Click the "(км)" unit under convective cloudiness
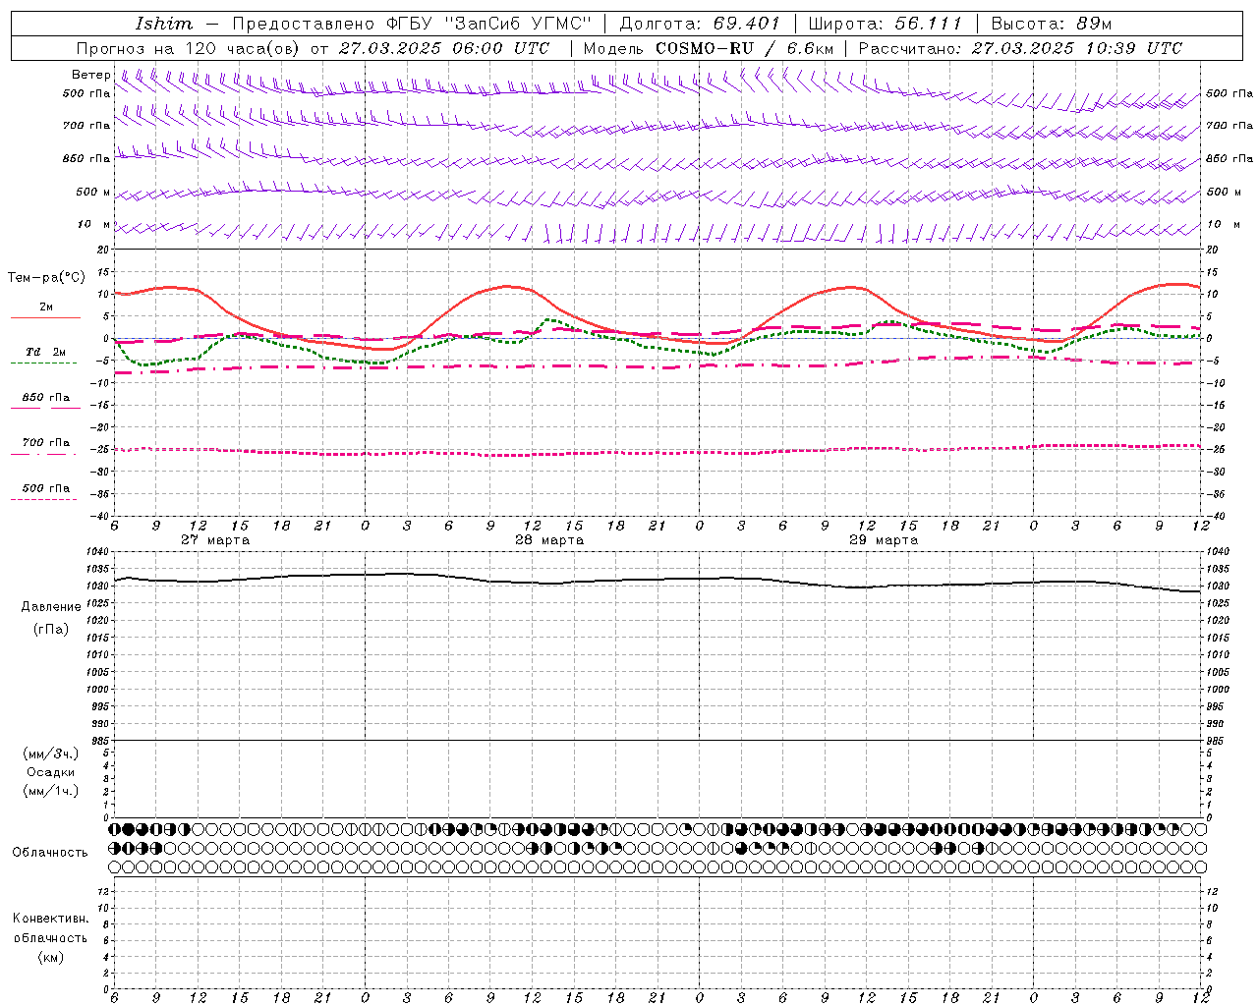This screenshot has width=1258, height=1006. pyautogui.click(x=50, y=957)
